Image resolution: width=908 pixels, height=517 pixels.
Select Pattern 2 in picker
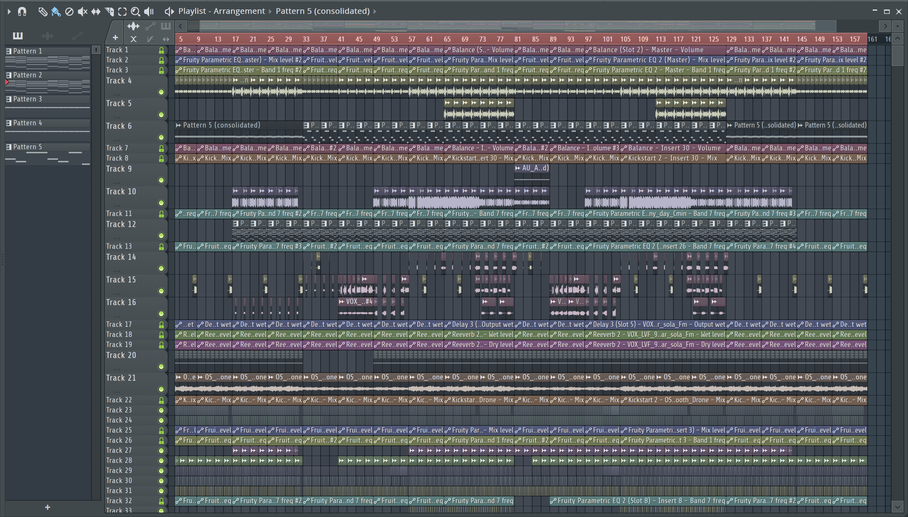(48, 75)
